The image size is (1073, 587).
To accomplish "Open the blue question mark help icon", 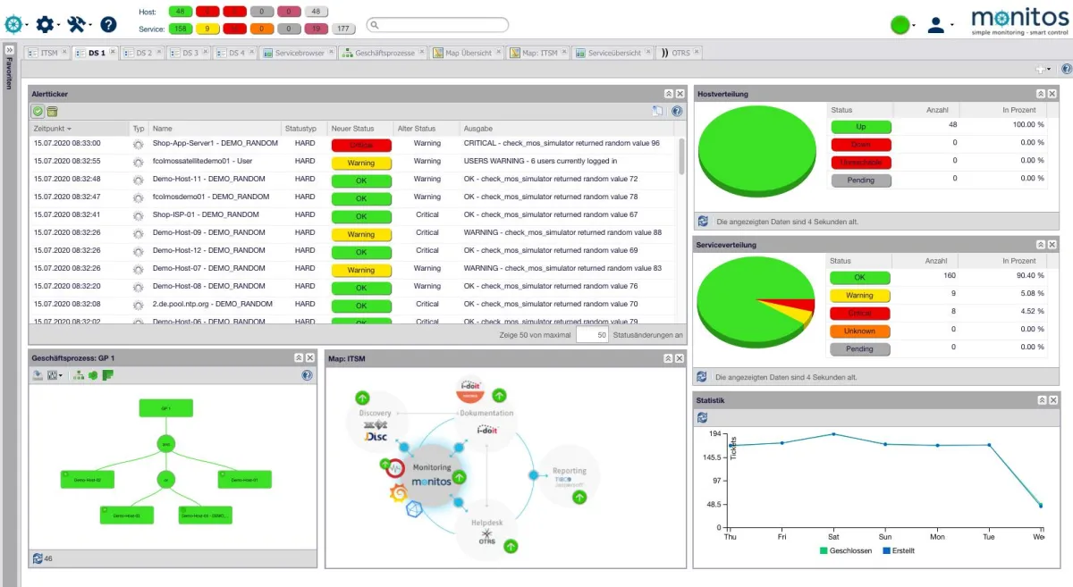I will (x=107, y=25).
